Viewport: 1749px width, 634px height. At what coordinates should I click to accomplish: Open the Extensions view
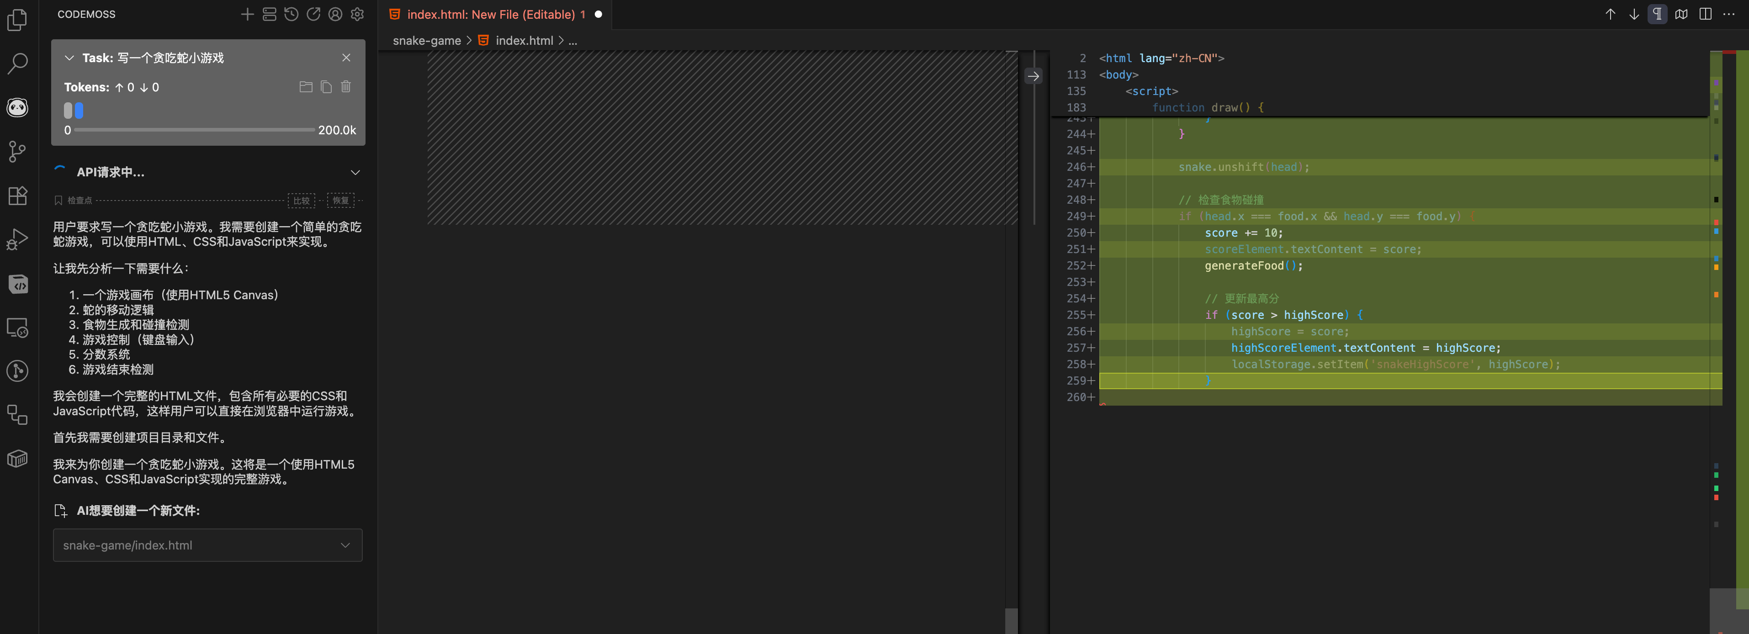pos(17,195)
